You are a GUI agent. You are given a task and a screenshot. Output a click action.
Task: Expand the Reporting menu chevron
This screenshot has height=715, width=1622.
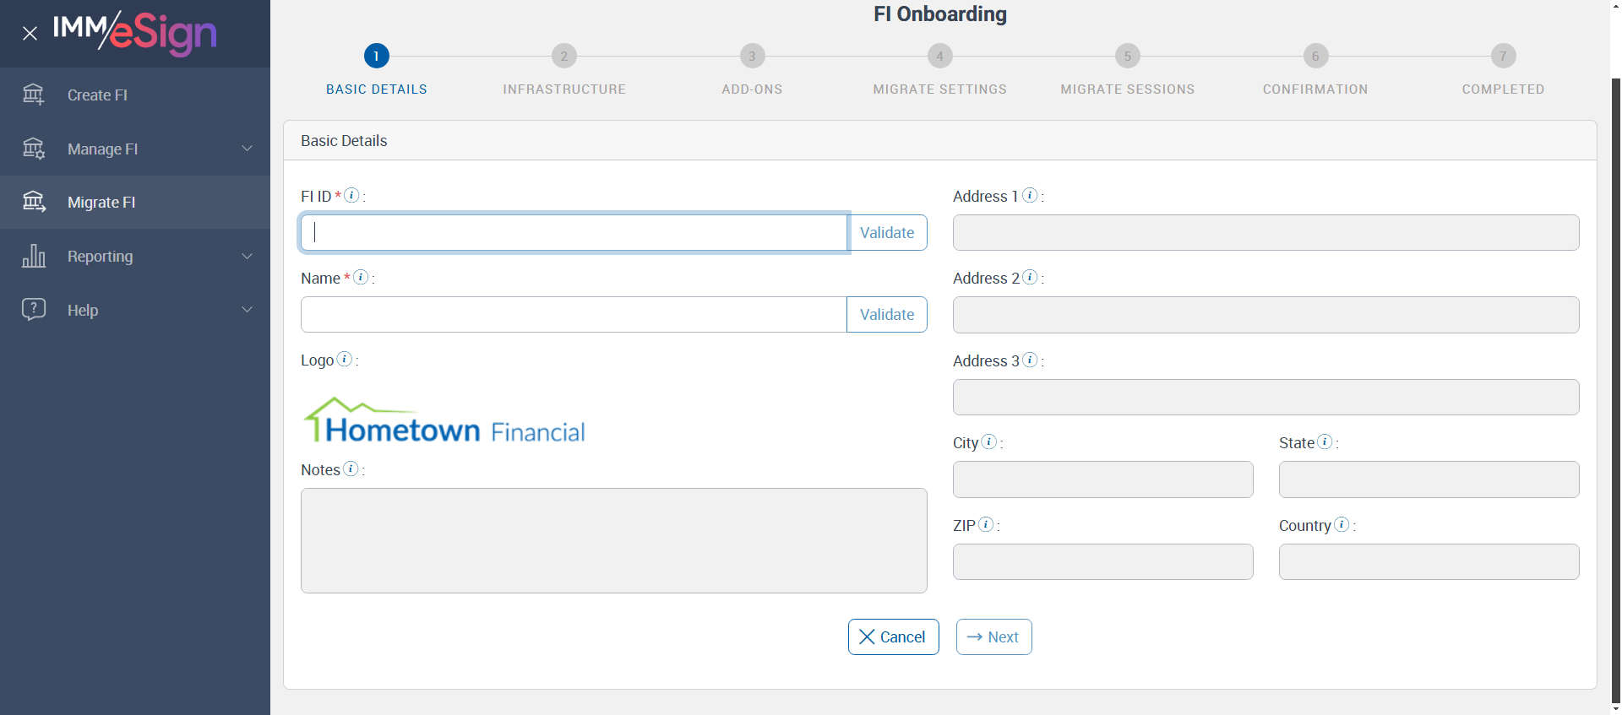click(x=247, y=256)
